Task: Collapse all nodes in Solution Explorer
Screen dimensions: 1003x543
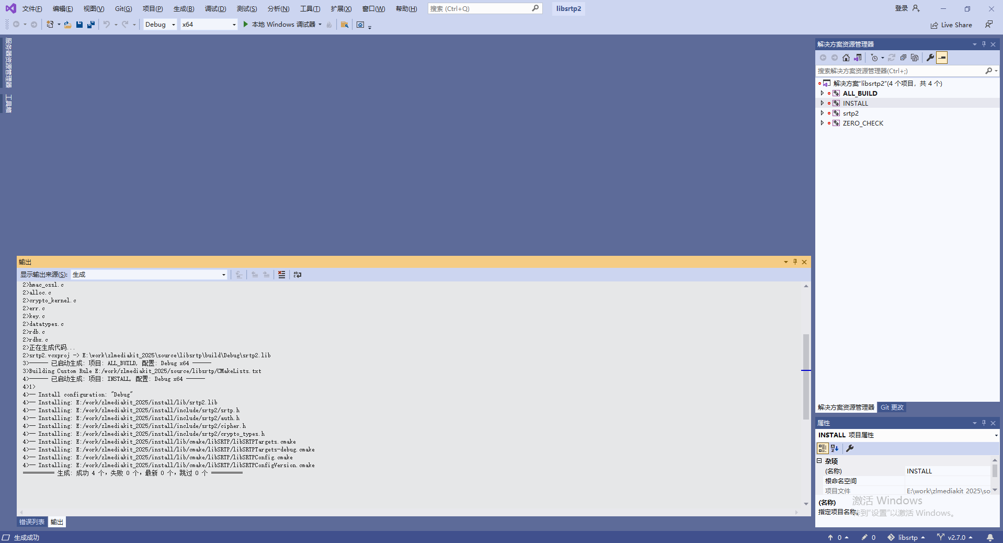Action: (x=903, y=58)
